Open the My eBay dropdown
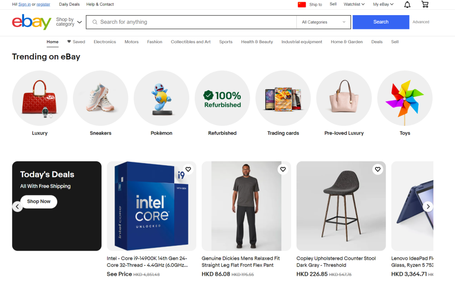The height and width of the screenshot is (292, 455). pos(383,4)
